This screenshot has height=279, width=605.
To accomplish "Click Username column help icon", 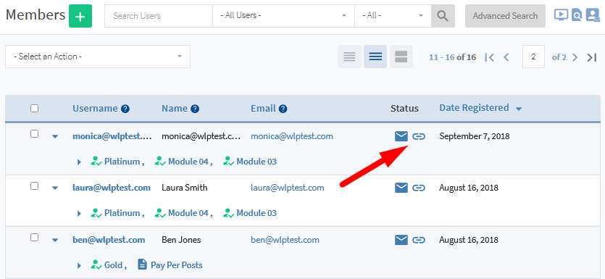I will coord(125,109).
